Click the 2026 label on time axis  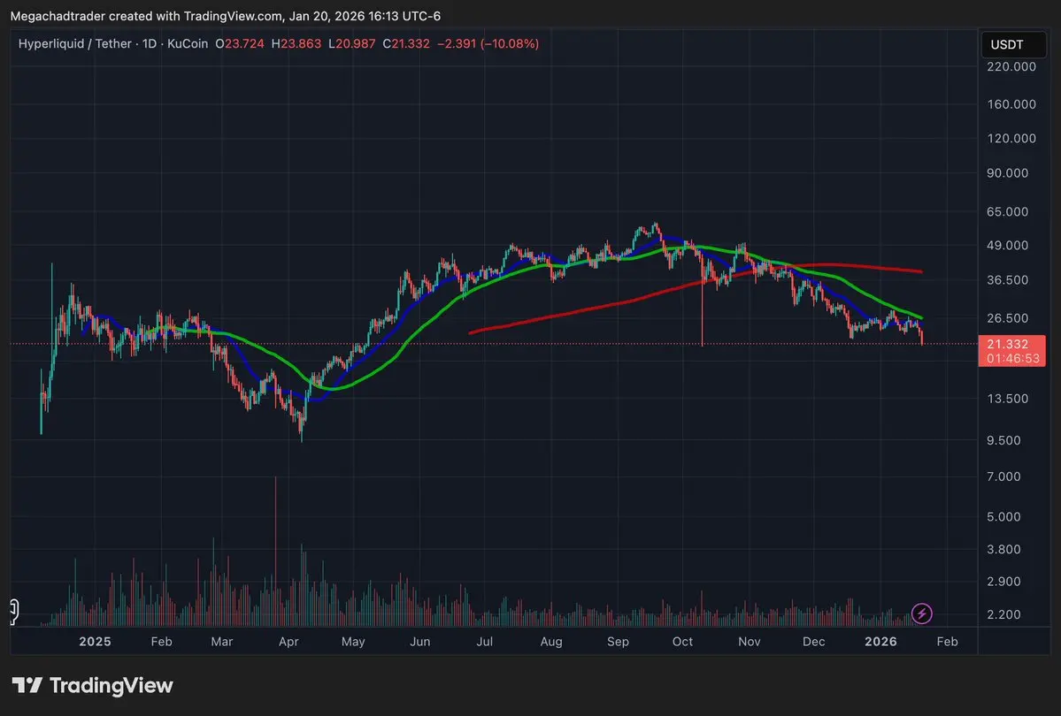[881, 642]
